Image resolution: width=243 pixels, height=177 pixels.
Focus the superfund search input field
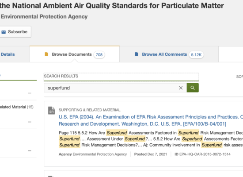tap(113, 88)
